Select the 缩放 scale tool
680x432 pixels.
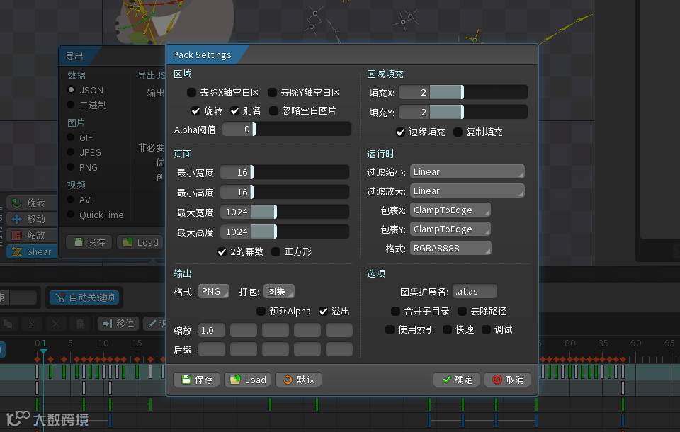coord(32,235)
